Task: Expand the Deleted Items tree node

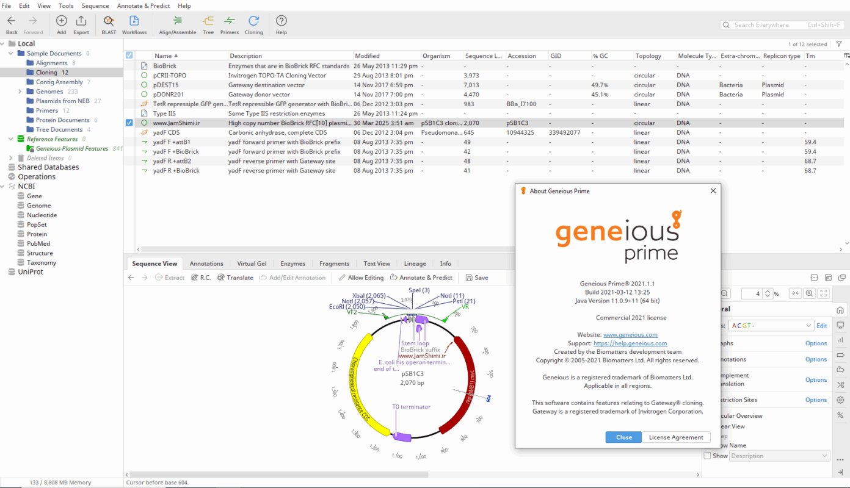Action: tap(11, 158)
